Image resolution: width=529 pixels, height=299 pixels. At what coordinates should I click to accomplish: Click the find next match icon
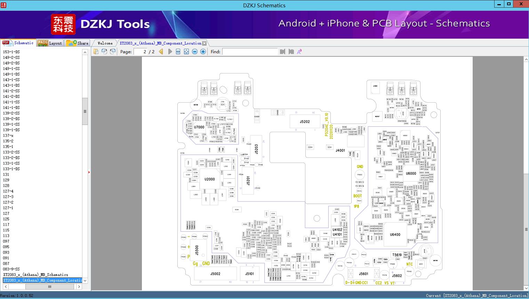(291, 52)
